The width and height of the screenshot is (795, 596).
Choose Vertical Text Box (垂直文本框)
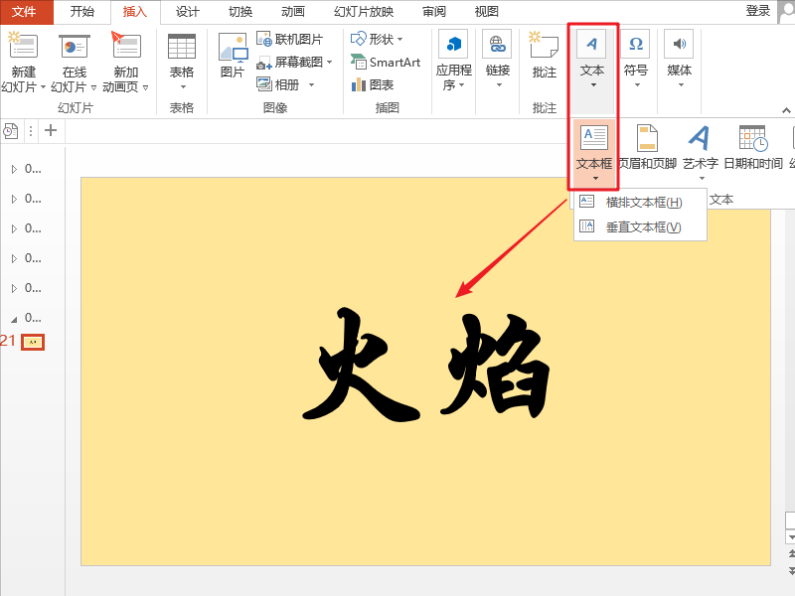(640, 226)
